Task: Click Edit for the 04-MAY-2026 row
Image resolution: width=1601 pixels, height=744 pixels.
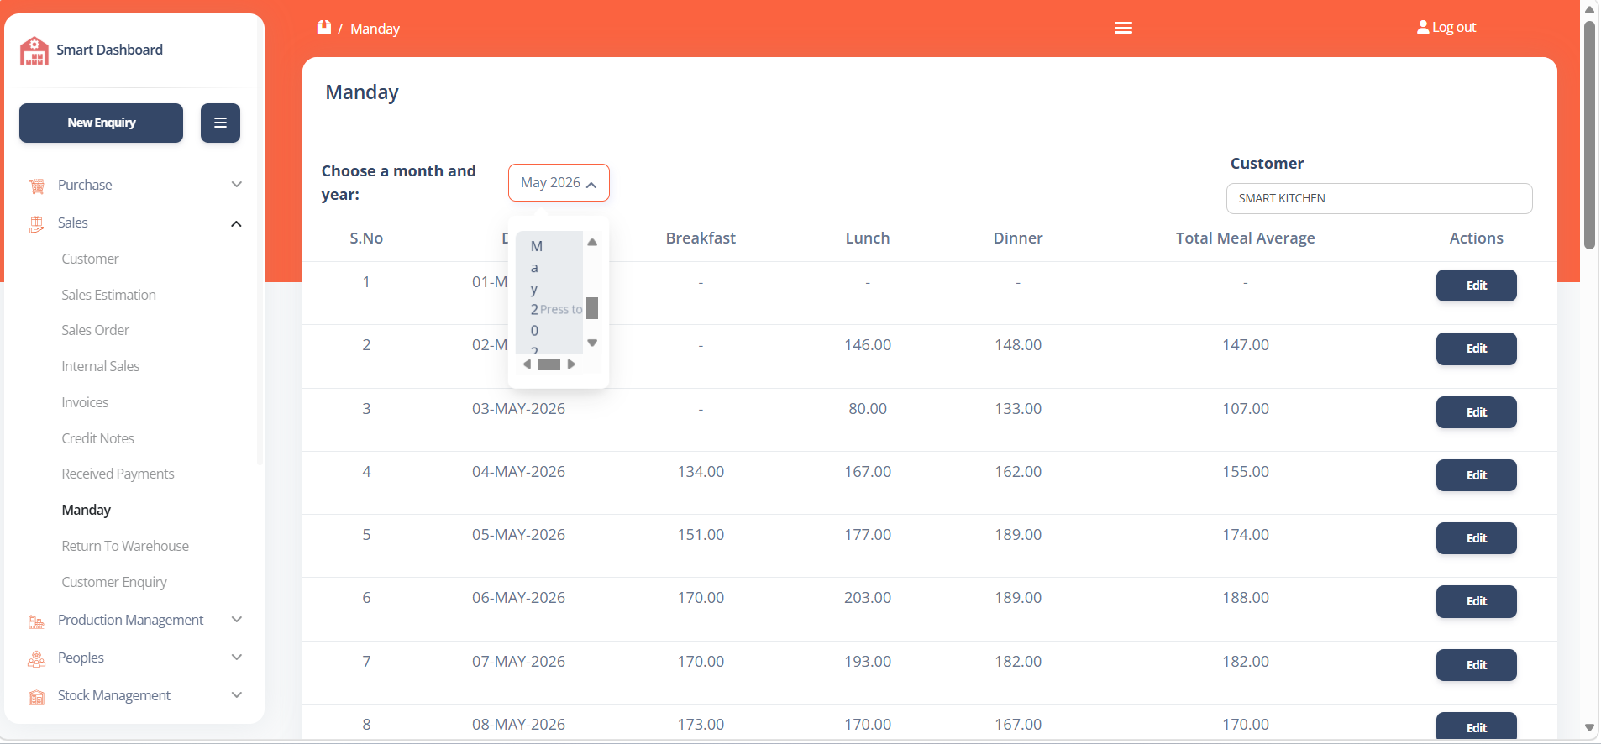Action: point(1476,475)
